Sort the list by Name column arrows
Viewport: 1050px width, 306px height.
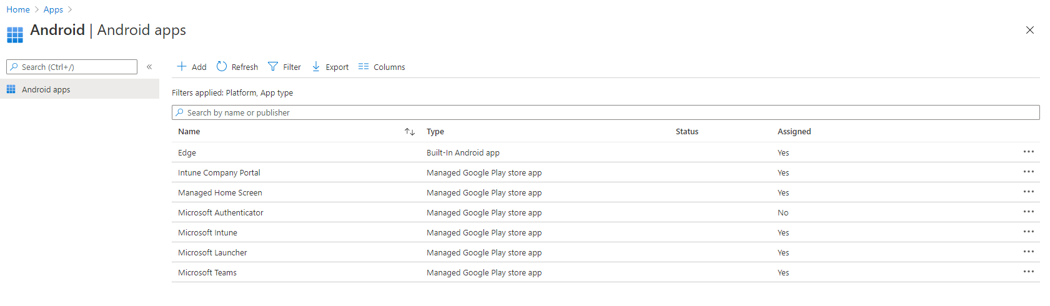[410, 132]
